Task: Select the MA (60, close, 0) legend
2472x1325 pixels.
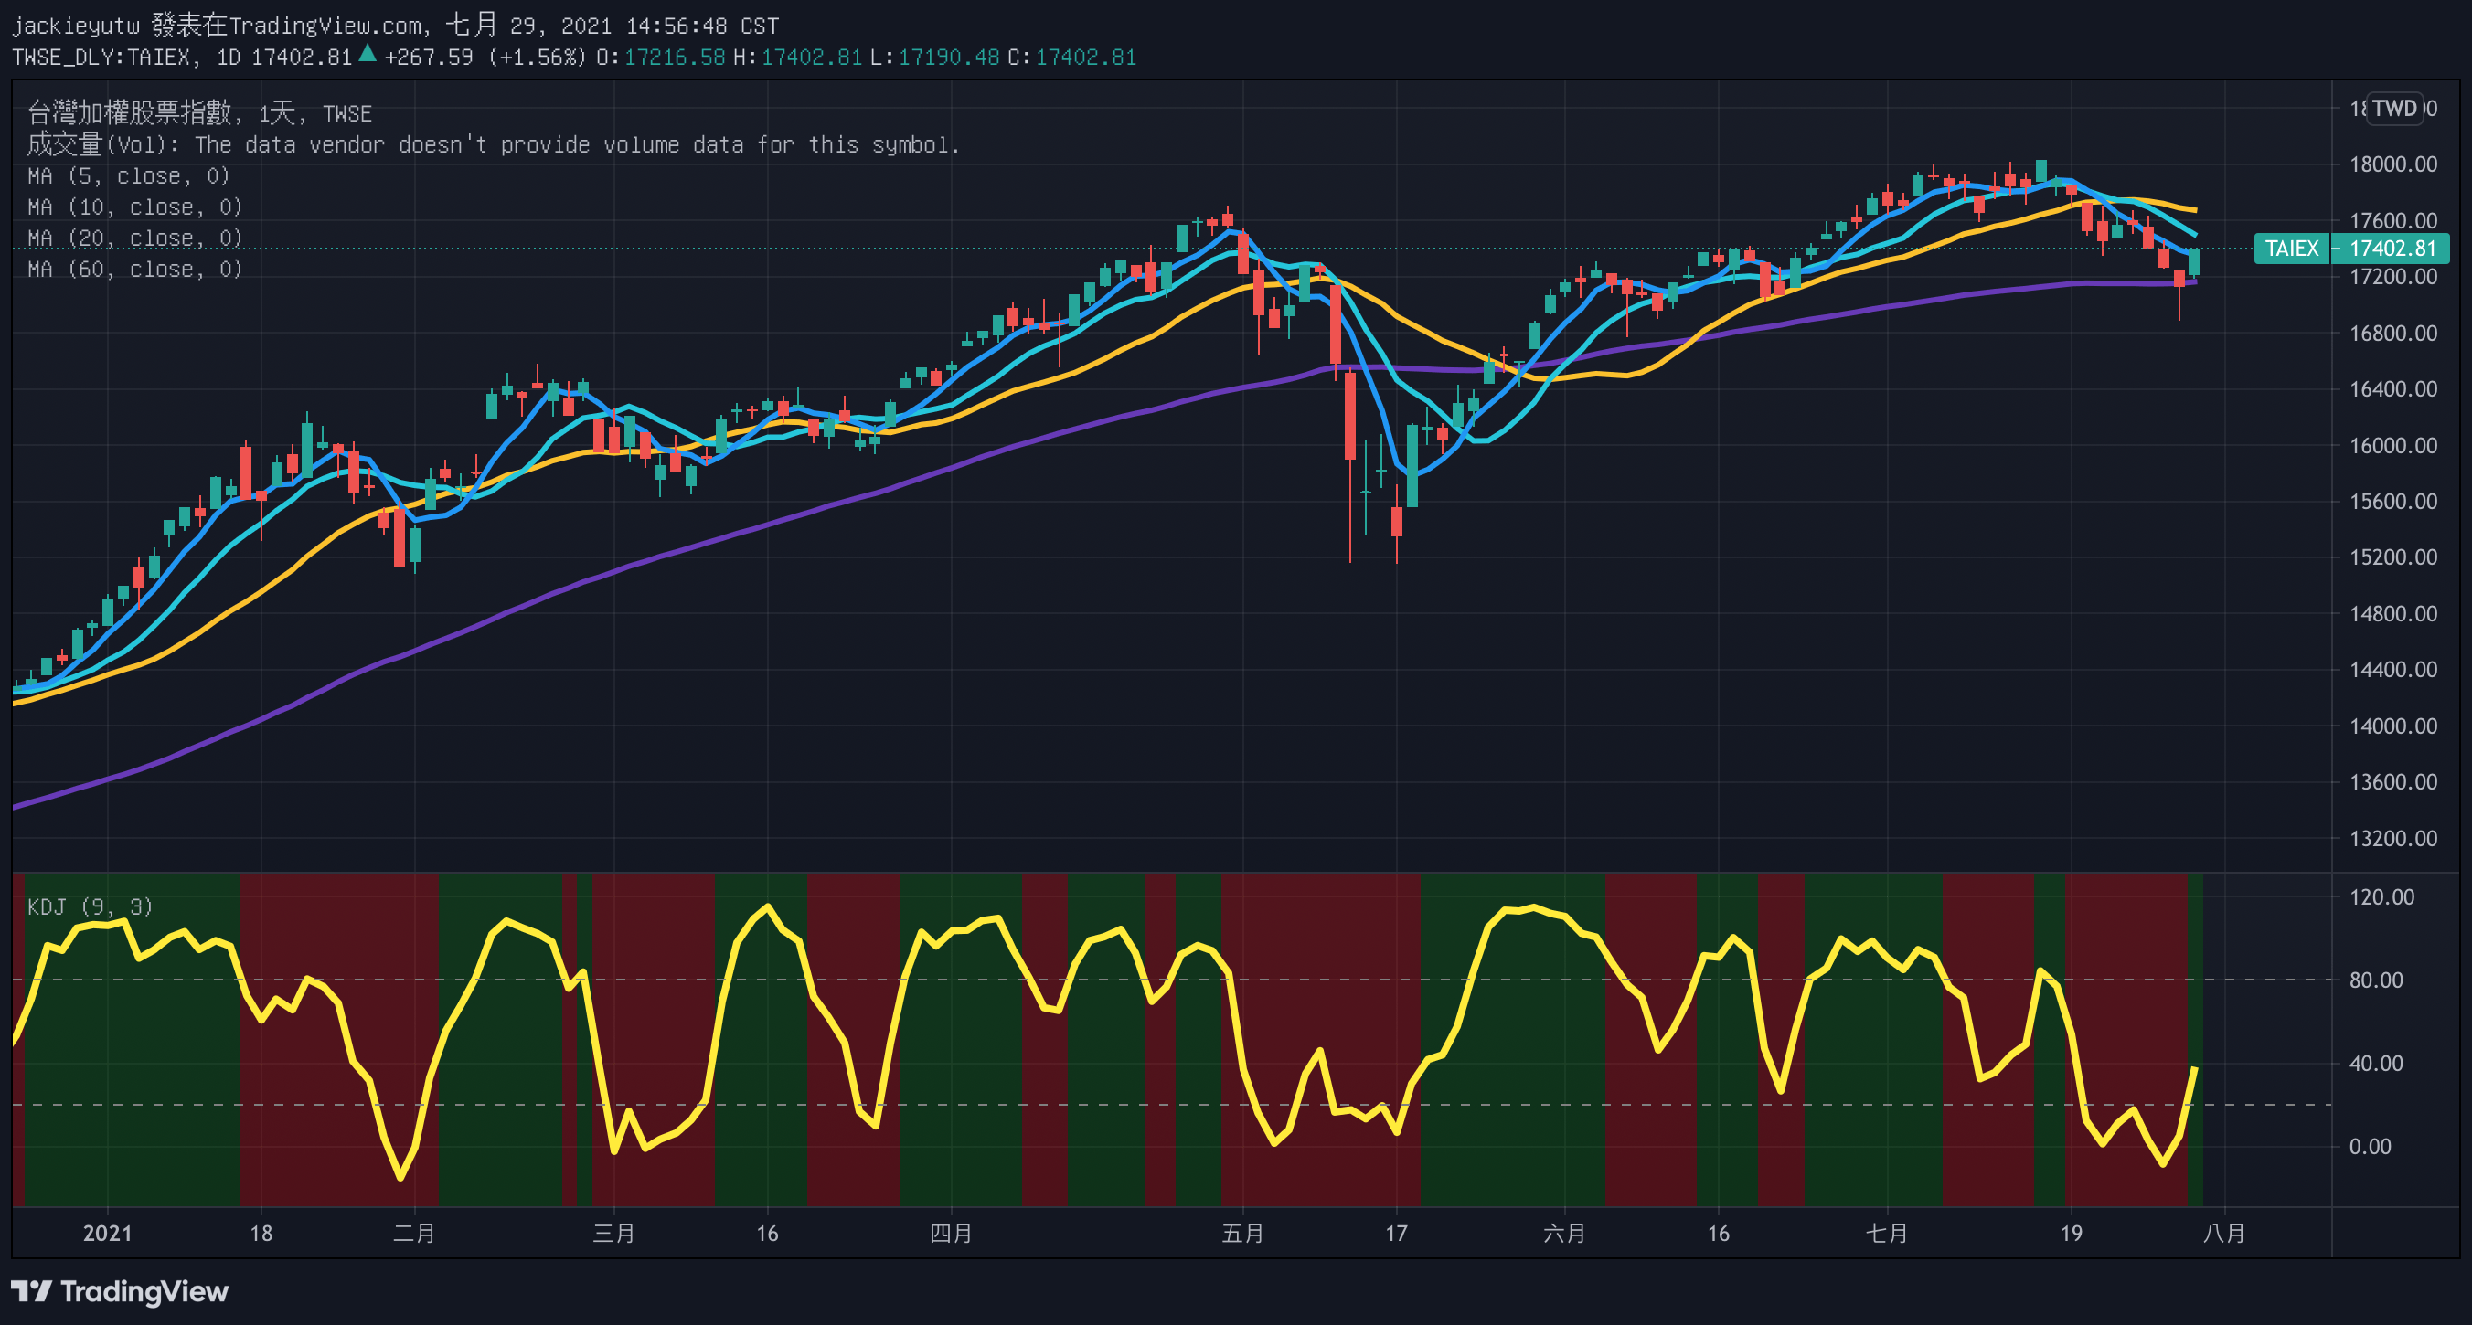Action: coord(134,270)
